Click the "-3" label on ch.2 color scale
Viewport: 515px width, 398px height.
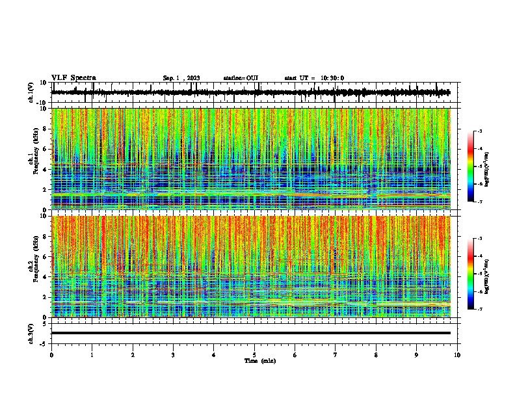point(480,239)
